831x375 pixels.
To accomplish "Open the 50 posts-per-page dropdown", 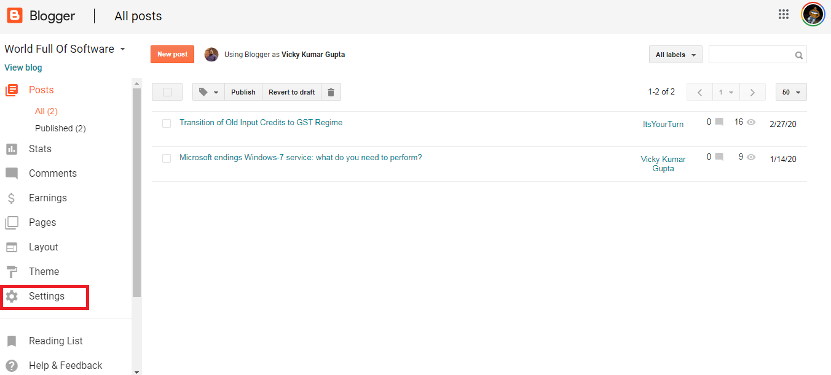I will coord(791,92).
